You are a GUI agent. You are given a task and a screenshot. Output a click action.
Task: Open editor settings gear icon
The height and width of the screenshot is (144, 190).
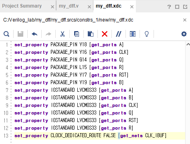[184, 34]
